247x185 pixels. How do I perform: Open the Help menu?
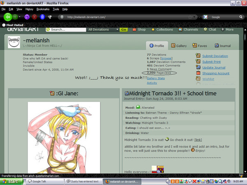[65, 9]
